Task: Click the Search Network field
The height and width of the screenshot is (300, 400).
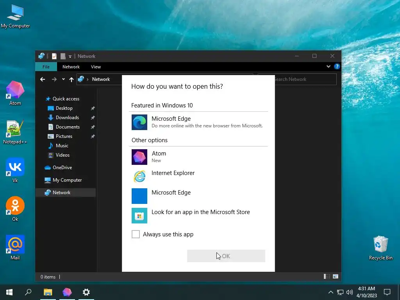Action: coord(297,79)
